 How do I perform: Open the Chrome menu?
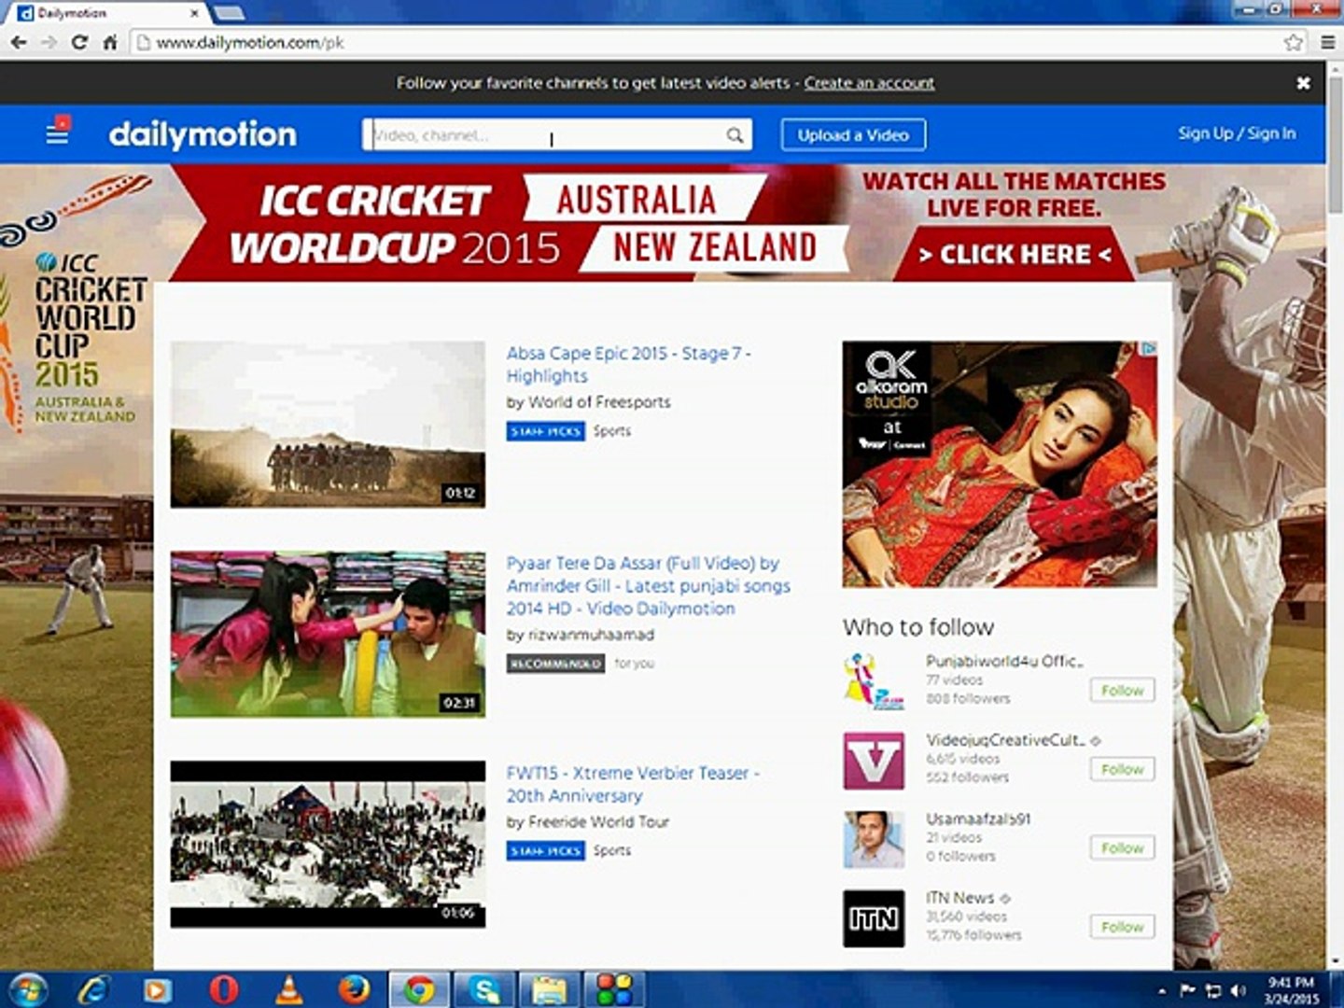click(1327, 42)
